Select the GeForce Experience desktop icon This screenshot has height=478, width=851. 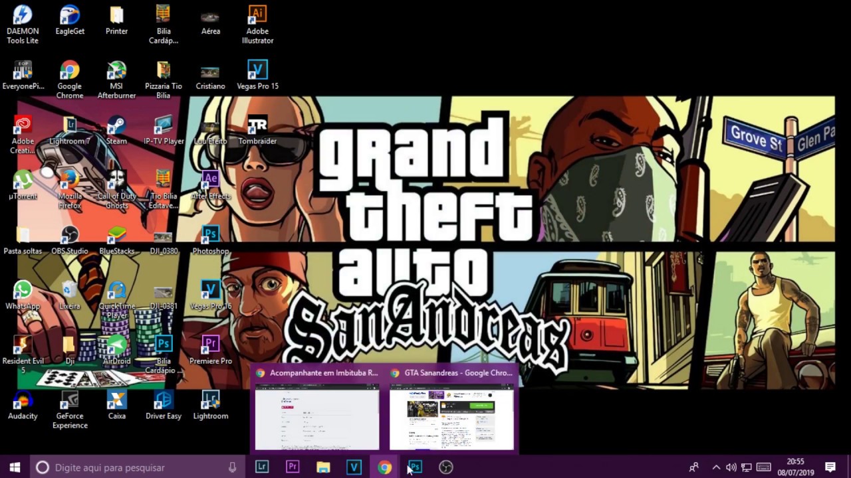click(70, 410)
